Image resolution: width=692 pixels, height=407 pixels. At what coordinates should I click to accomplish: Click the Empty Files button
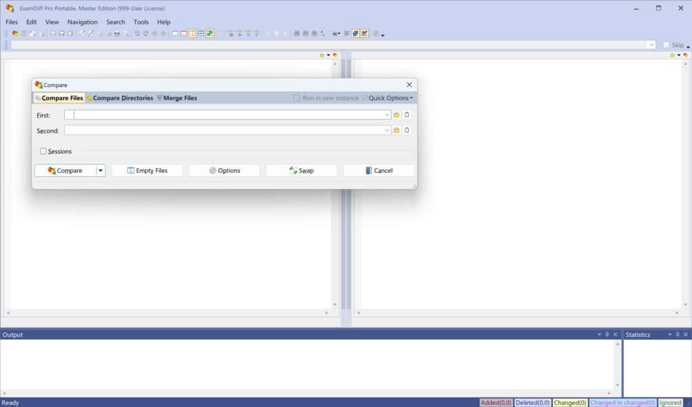coord(147,171)
